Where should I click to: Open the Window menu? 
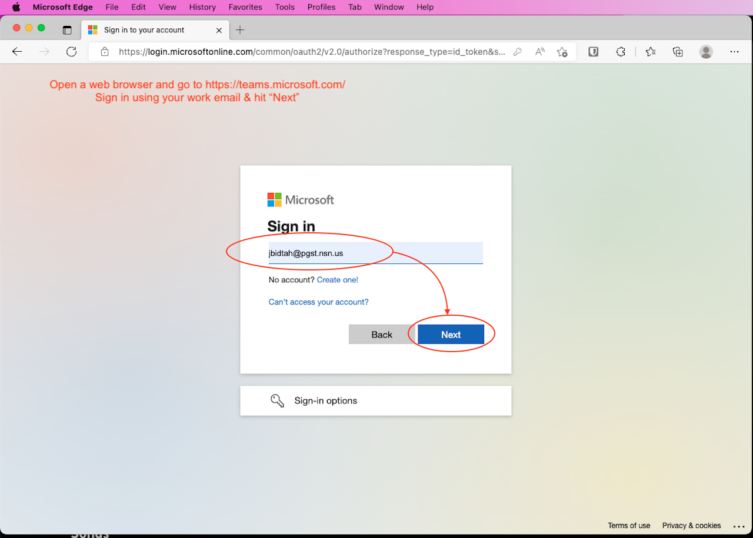389,7
